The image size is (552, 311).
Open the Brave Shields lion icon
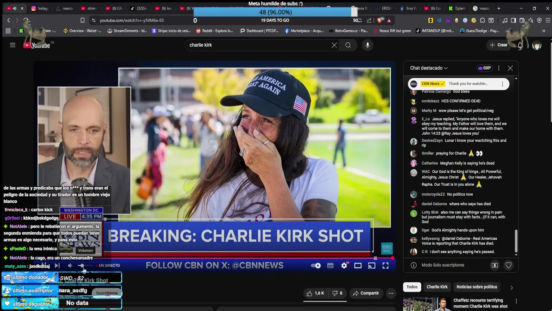coord(380,20)
